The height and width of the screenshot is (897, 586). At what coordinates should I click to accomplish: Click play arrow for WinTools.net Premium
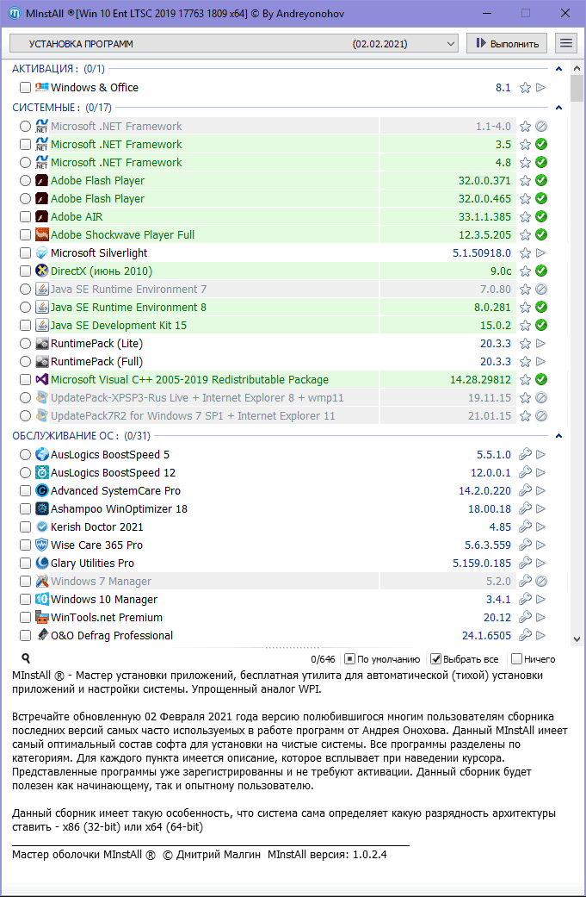[541, 617]
